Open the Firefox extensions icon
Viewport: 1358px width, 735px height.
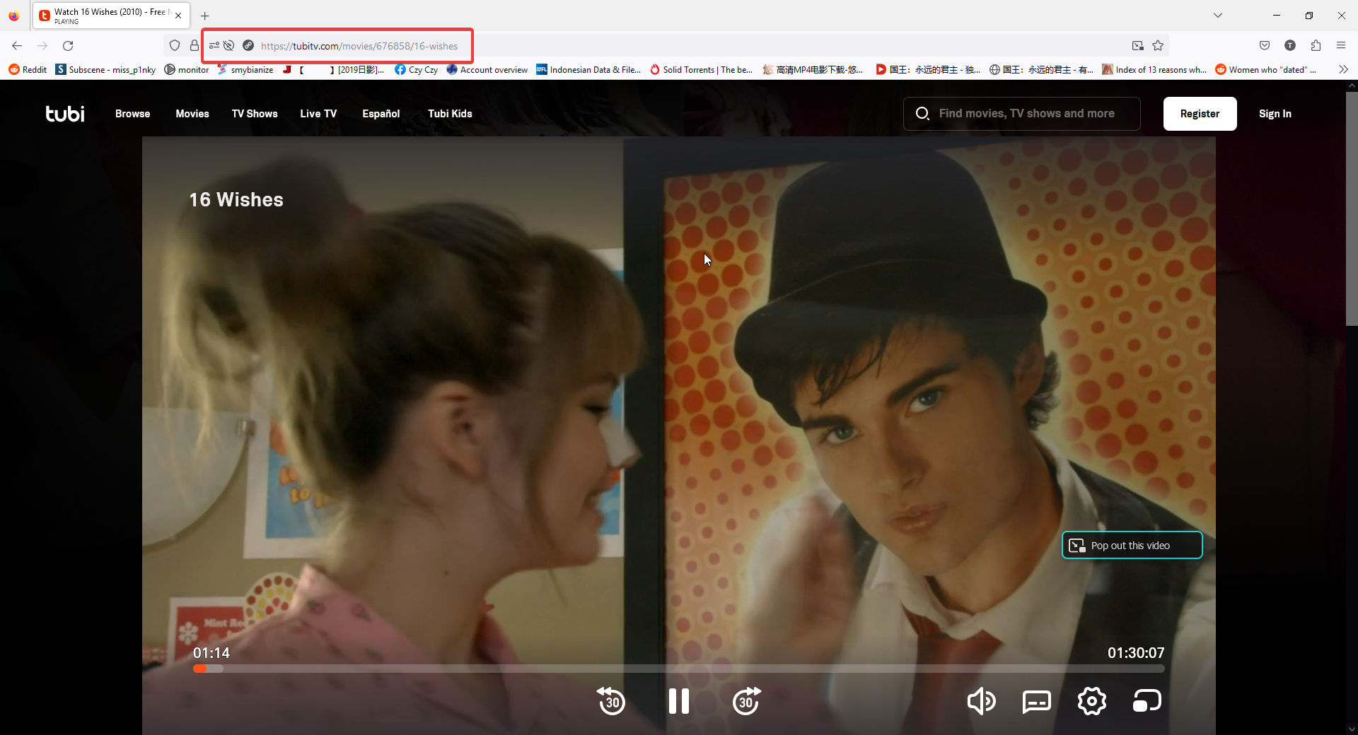(1316, 46)
